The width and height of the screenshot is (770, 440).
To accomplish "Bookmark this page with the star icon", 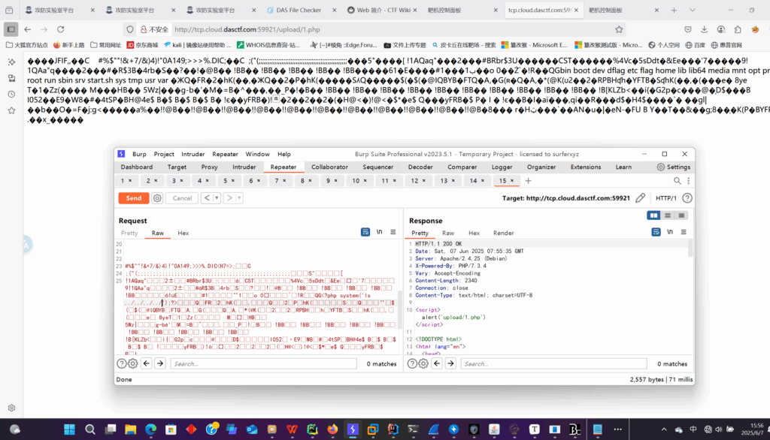I will pos(620,29).
